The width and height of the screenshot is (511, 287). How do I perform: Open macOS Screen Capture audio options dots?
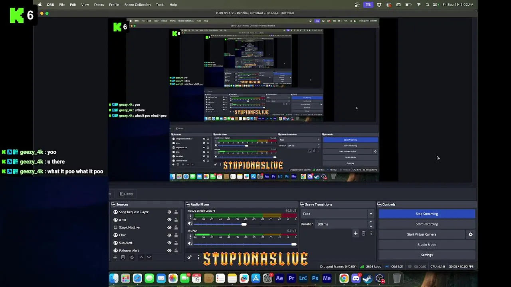tap(190, 217)
